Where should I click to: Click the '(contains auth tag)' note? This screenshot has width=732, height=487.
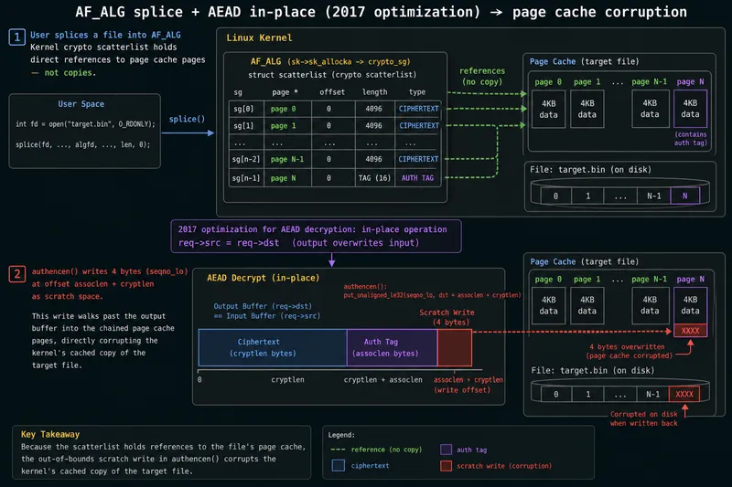691,138
